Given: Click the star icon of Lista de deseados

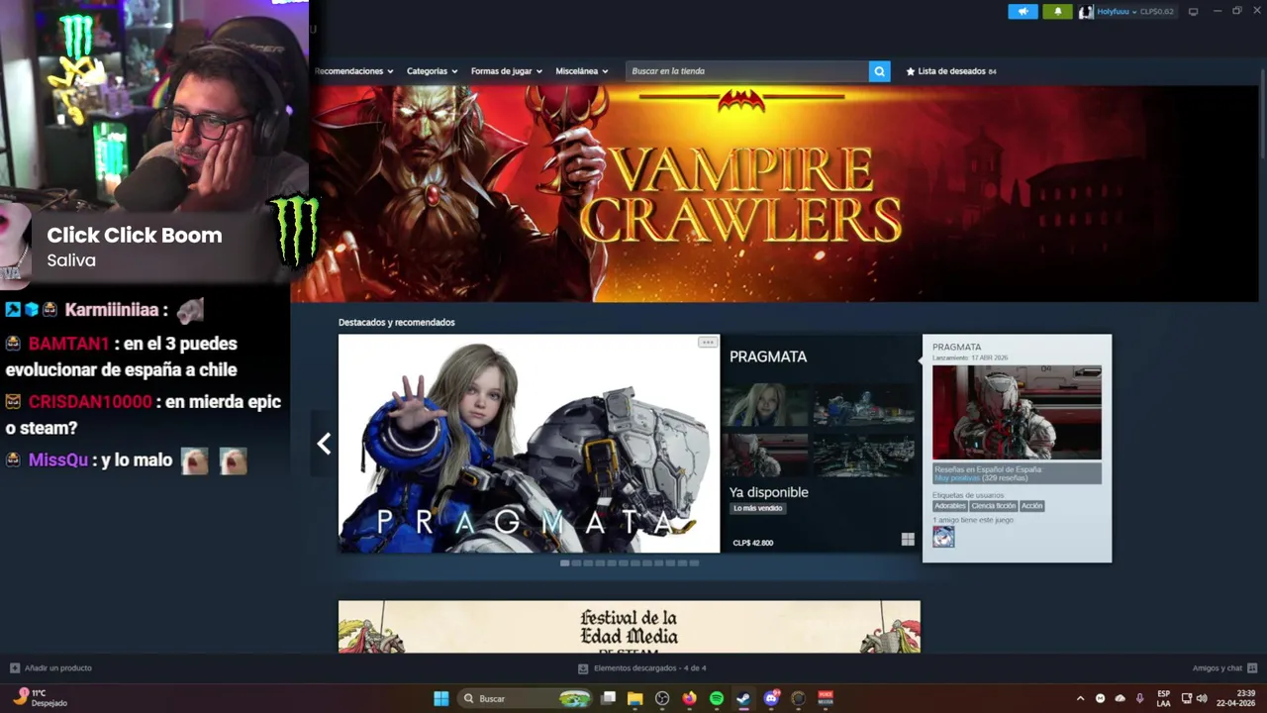Looking at the screenshot, I should tap(911, 71).
